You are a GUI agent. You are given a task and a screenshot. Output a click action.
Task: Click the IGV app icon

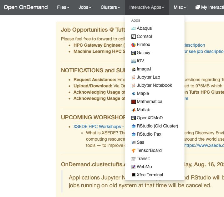tap(133, 61)
